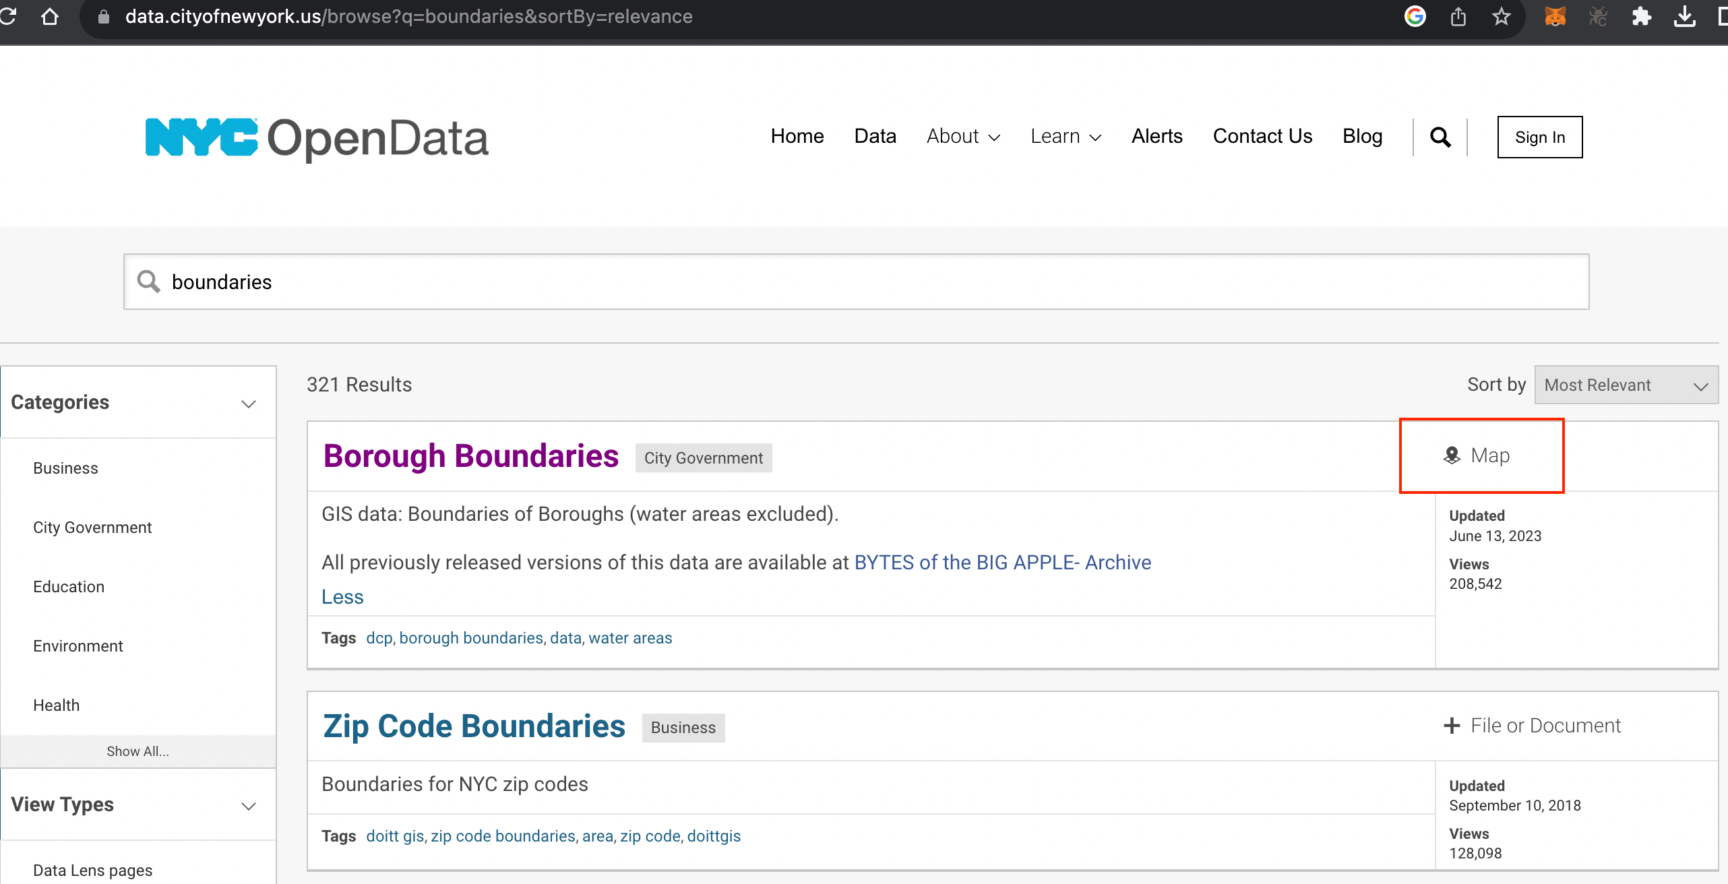Click the borough boundaries tag
Image resolution: width=1728 pixels, height=884 pixels.
471,638
